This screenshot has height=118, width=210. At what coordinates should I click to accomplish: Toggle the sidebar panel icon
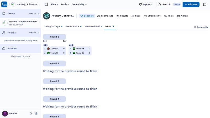click(x=46, y=4)
